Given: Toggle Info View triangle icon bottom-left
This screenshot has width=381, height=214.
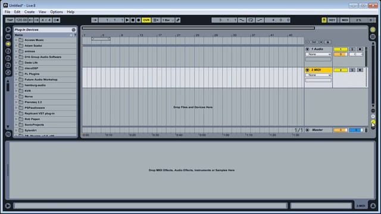Looking at the screenshot, I should pos(8,206).
